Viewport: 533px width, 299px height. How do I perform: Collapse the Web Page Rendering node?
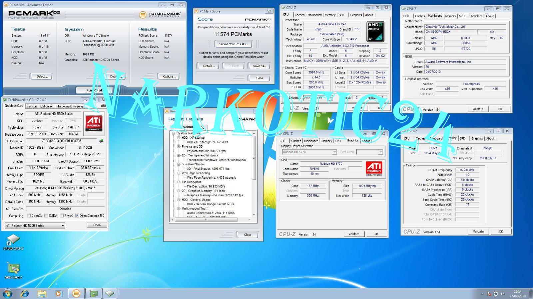pos(179,173)
